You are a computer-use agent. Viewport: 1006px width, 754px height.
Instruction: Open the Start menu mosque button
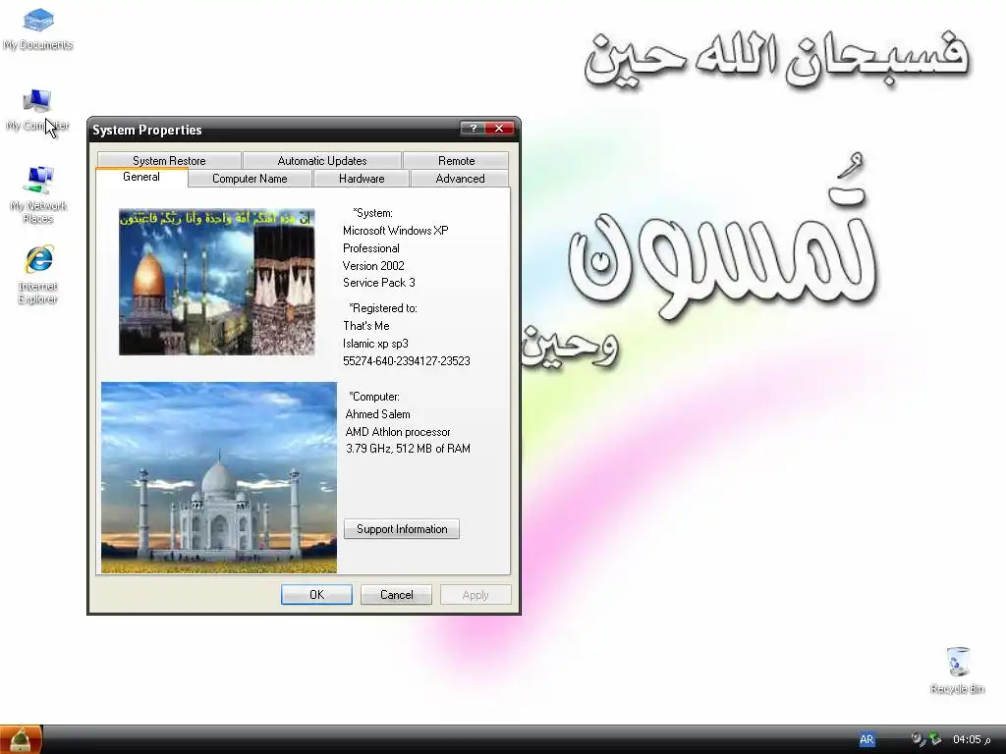(22, 740)
